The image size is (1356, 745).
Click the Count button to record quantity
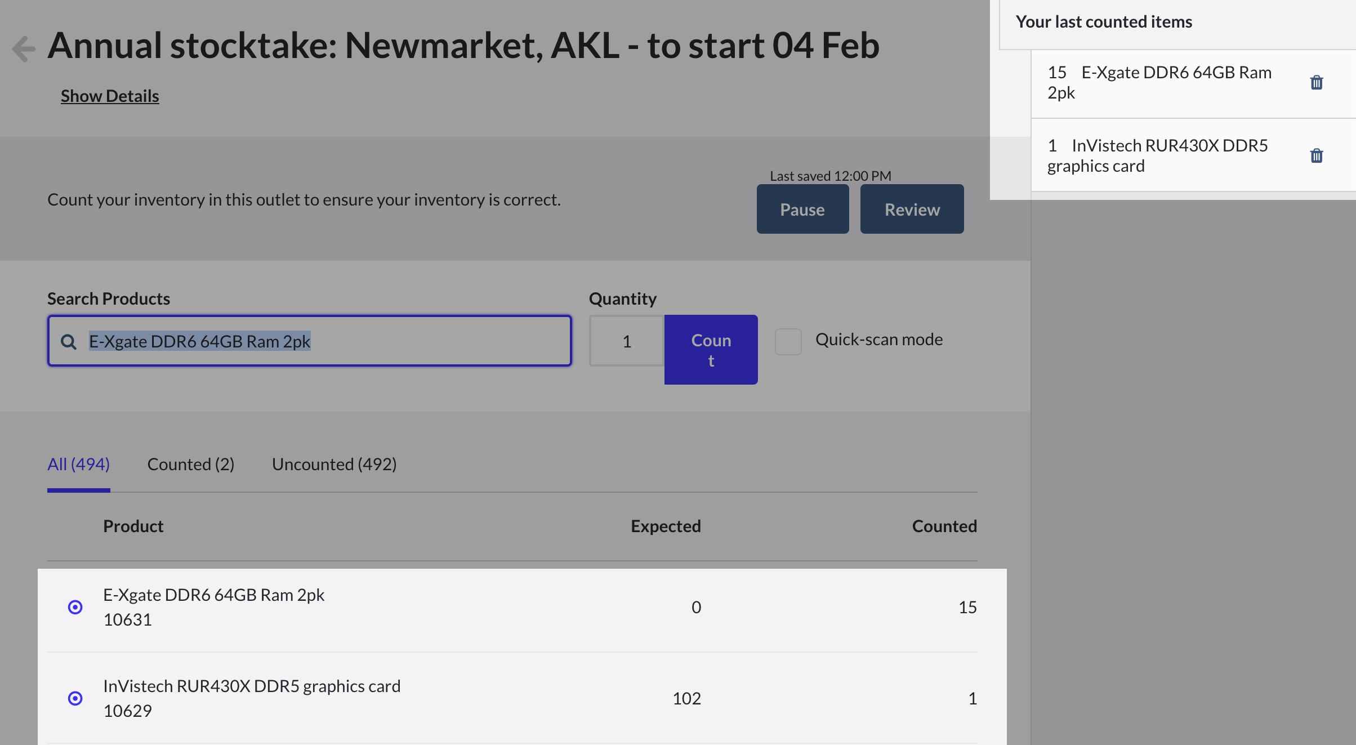(711, 349)
